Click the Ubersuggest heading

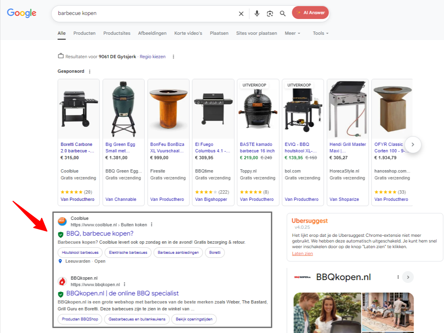(310, 221)
